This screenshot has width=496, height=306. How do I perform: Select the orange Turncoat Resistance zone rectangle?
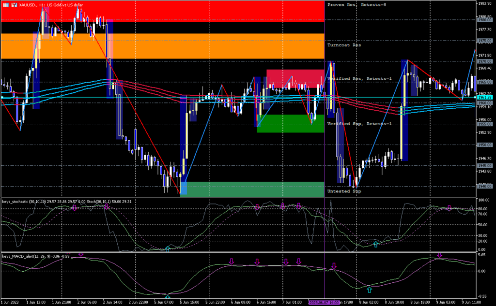tap(163, 46)
